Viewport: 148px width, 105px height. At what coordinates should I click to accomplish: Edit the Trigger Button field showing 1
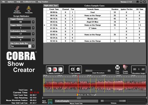20,28
